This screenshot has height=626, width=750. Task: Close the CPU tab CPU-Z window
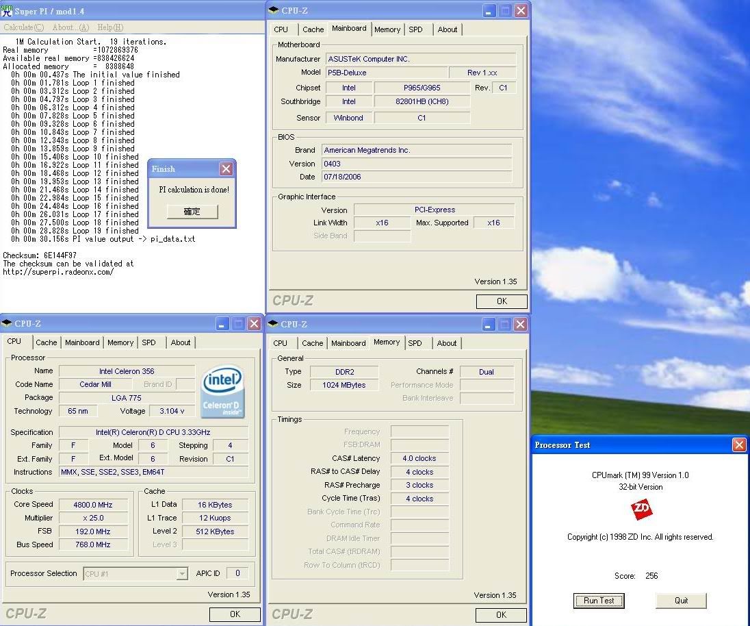tap(255, 324)
